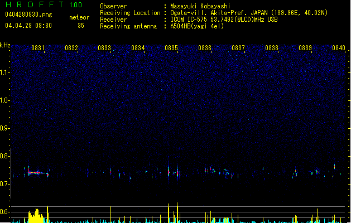351x223 pixels.
Task: Click the A504HB(yagi 4el) antenna text
Action: 197,26
